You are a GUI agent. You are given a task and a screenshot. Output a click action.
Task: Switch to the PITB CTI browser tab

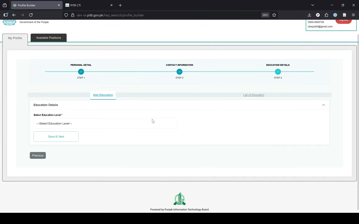pyautogui.click(x=87, y=5)
